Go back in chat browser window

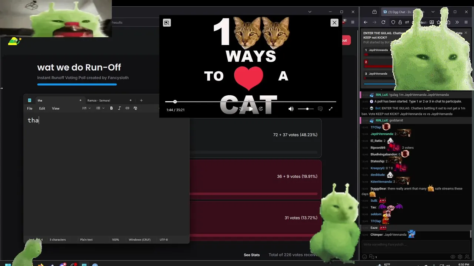365,22
